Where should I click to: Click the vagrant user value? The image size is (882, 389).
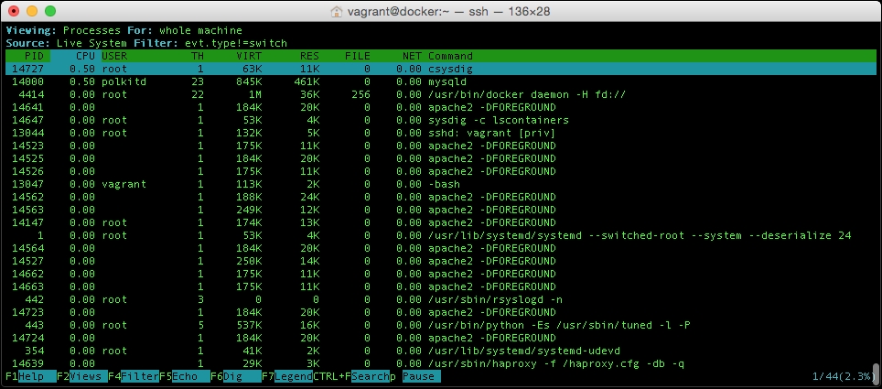tap(124, 184)
